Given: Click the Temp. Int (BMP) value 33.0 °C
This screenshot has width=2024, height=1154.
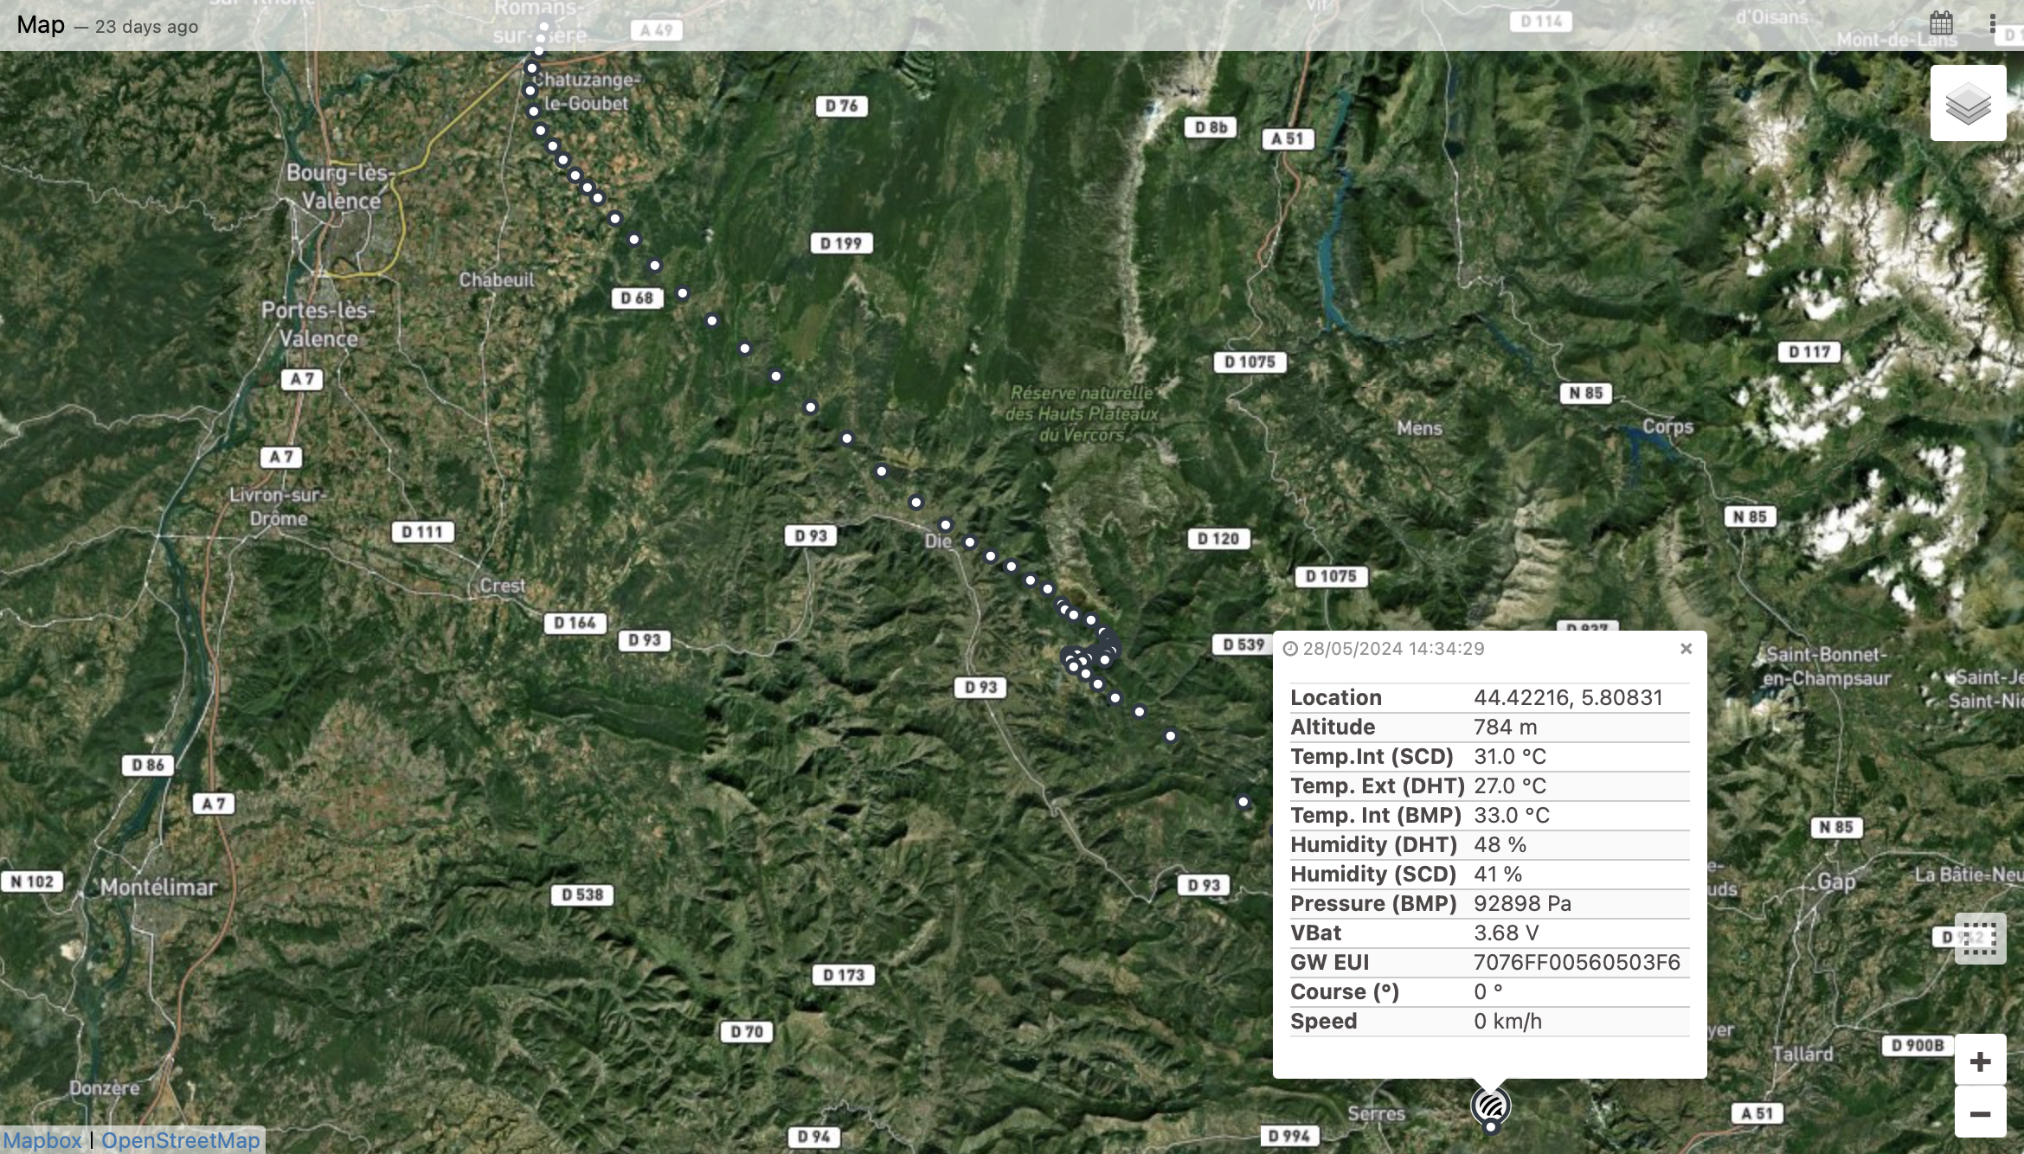Looking at the screenshot, I should click(1511, 815).
